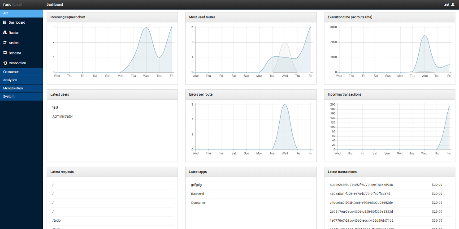459x229 pixels.
Task: Click the user profile icon at top right
Action: click(x=452, y=4)
